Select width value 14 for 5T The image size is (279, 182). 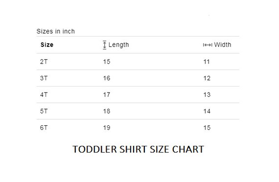coord(207,111)
